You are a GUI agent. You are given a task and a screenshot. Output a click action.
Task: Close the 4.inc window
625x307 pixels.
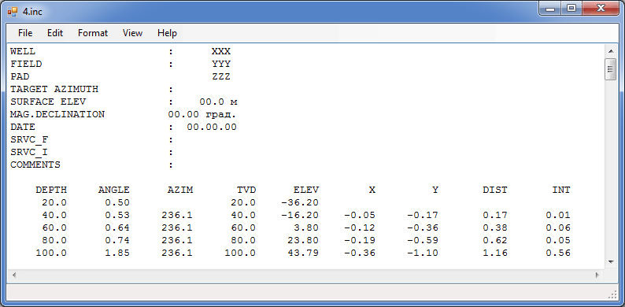pos(601,9)
